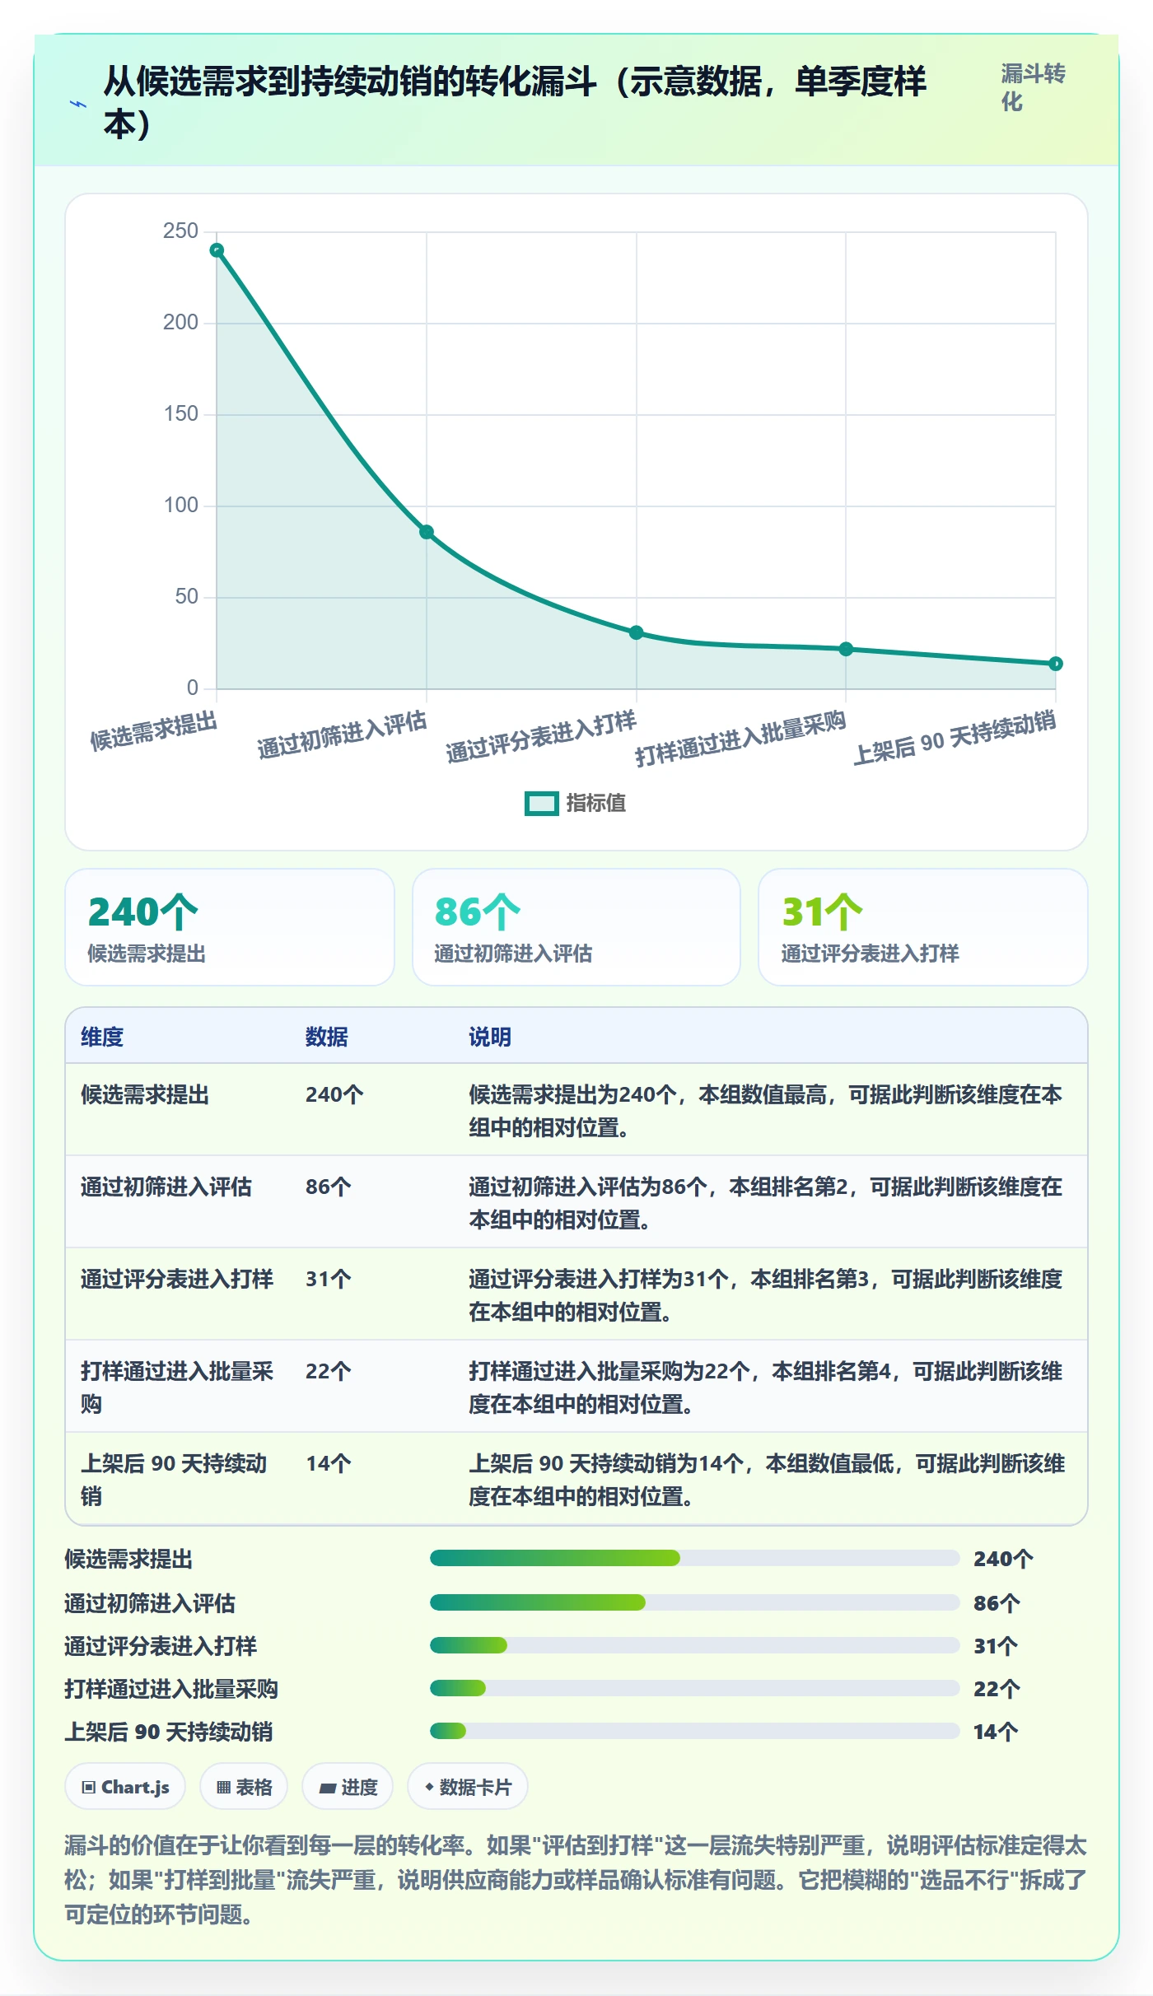Click the lightning icon beside the title
The width and height of the screenshot is (1153, 1996).
(78, 105)
